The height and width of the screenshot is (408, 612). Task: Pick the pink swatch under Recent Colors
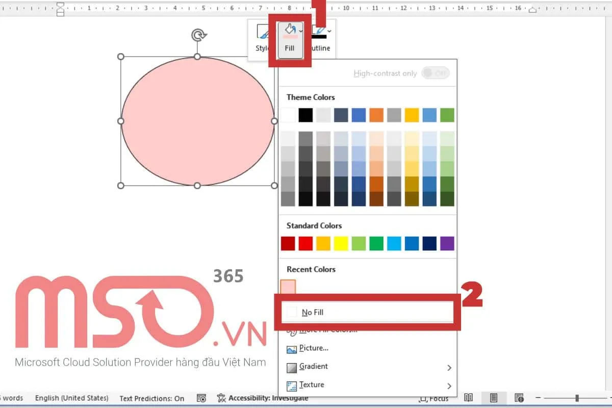(x=288, y=287)
